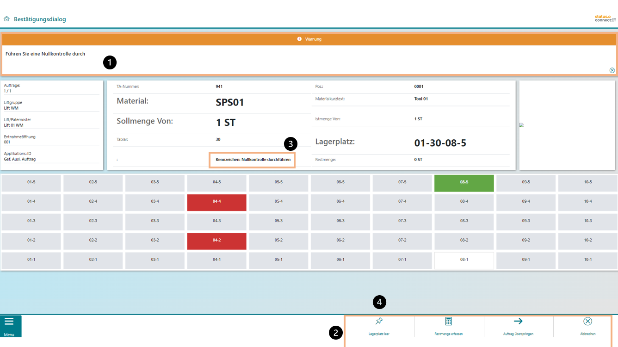Click the warning exclamation icon in banner
This screenshot has width=618, height=347.
[x=299, y=39]
